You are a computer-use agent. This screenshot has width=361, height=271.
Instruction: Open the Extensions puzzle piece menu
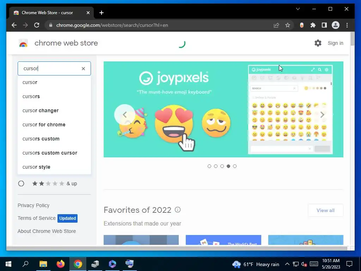coord(313,25)
